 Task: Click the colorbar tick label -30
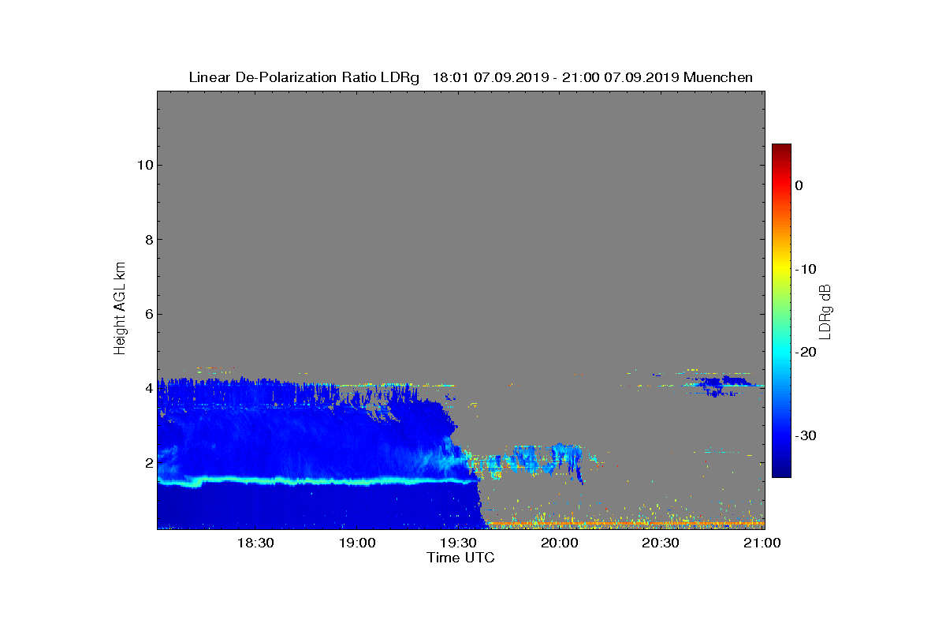(805, 436)
